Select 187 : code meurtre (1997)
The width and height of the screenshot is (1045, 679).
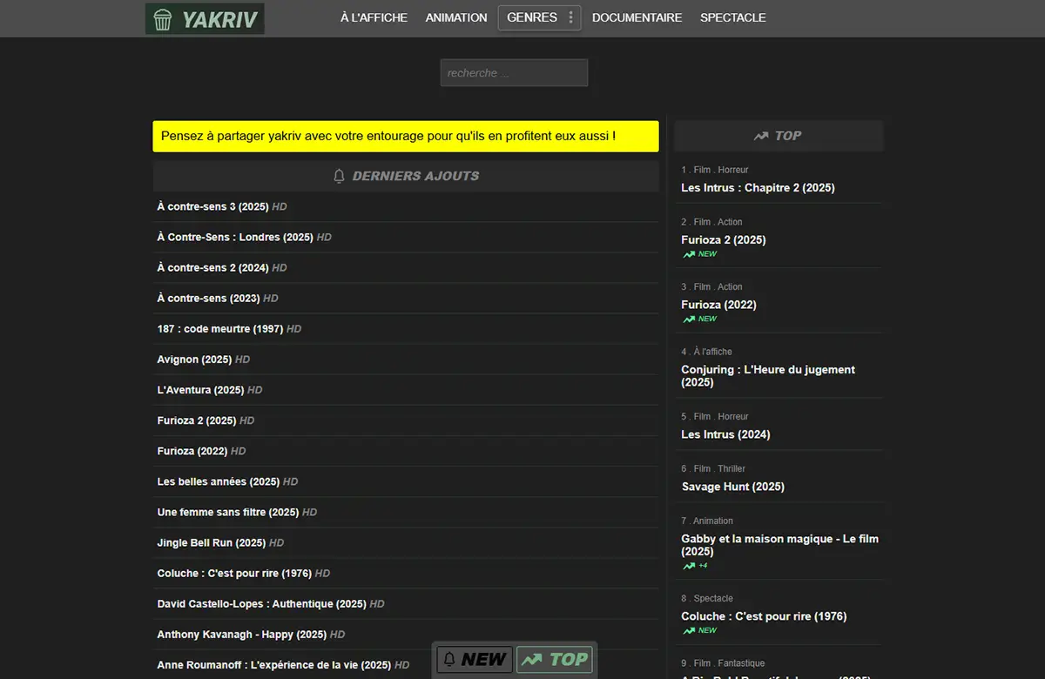click(220, 329)
